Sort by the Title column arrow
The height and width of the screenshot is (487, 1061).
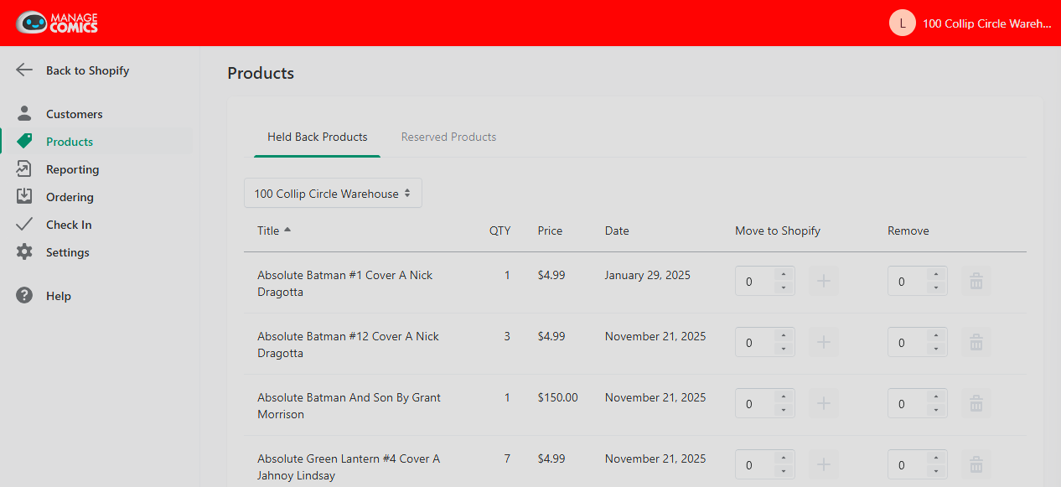coord(287,230)
